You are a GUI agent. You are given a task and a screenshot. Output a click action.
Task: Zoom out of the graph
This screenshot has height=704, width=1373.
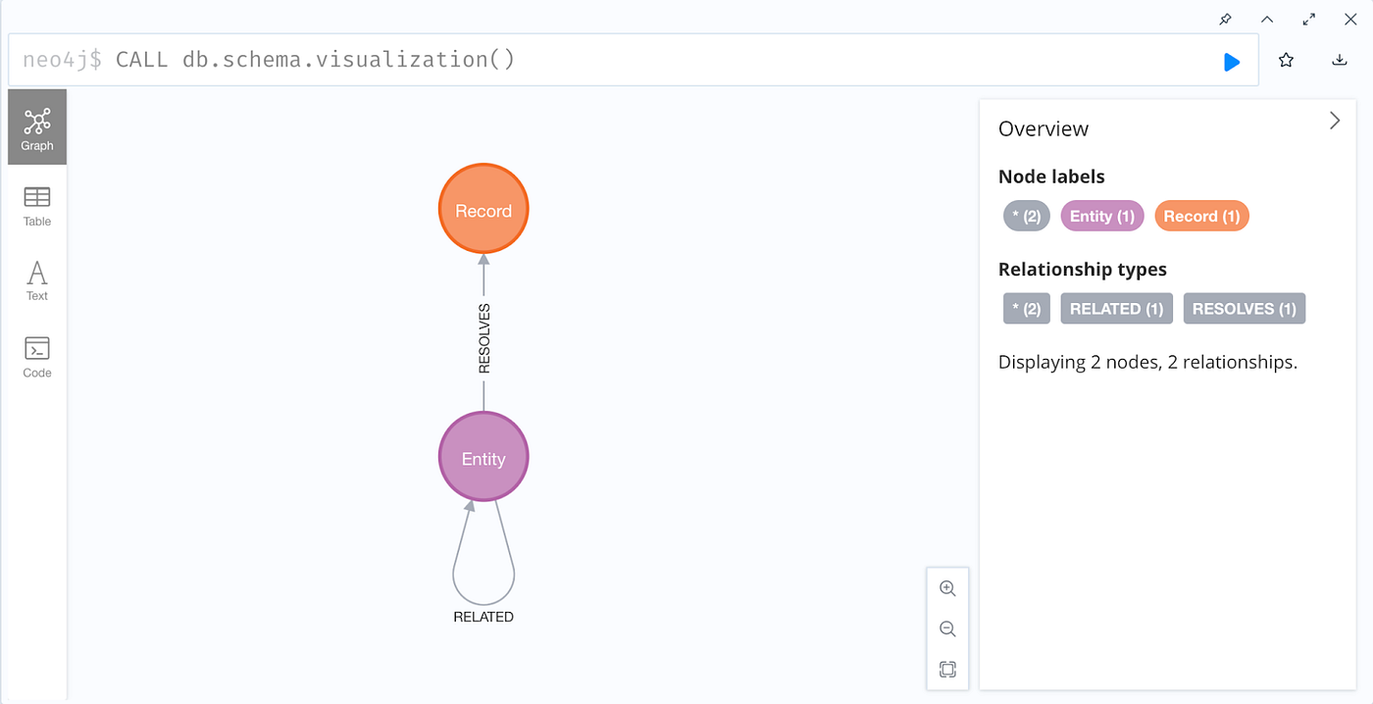click(x=947, y=629)
